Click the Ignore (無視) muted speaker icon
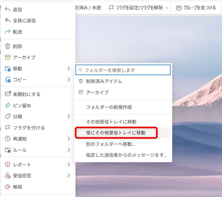222x197 pixels. coord(8,187)
